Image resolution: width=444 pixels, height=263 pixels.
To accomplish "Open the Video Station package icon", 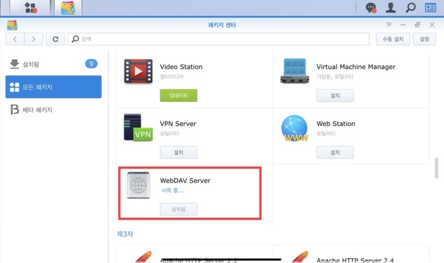I will coord(138,71).
